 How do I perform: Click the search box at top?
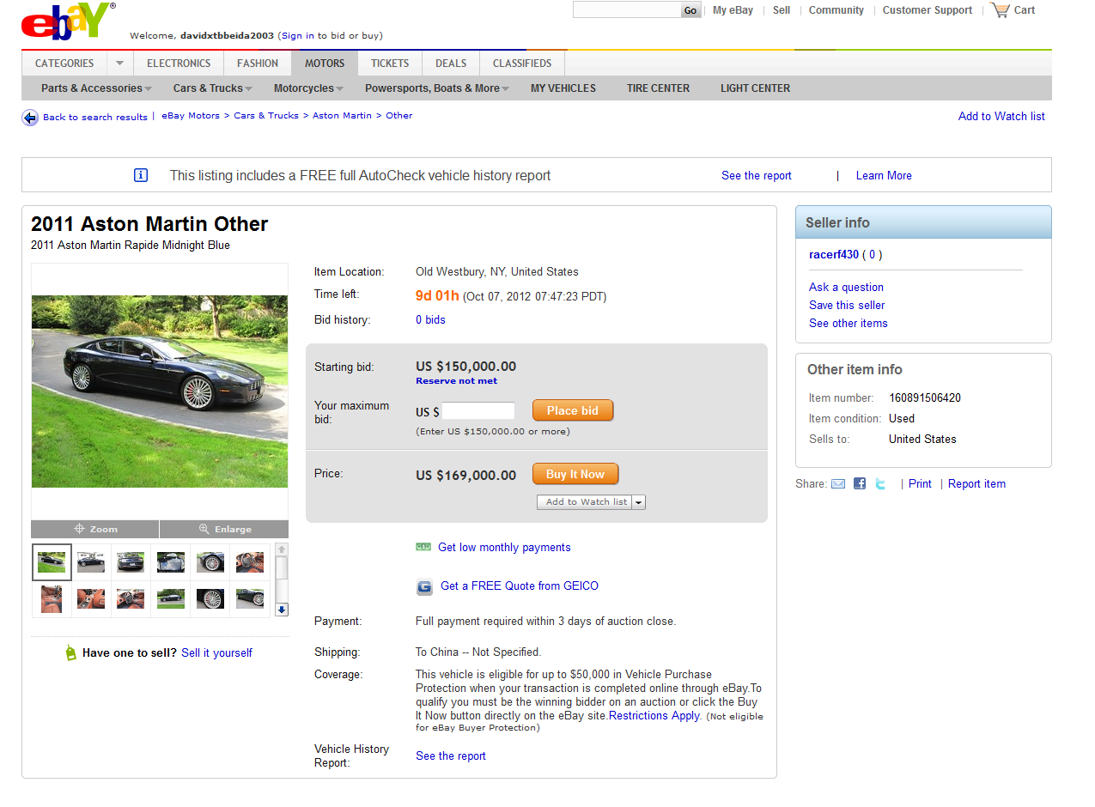tap(627, 10)
